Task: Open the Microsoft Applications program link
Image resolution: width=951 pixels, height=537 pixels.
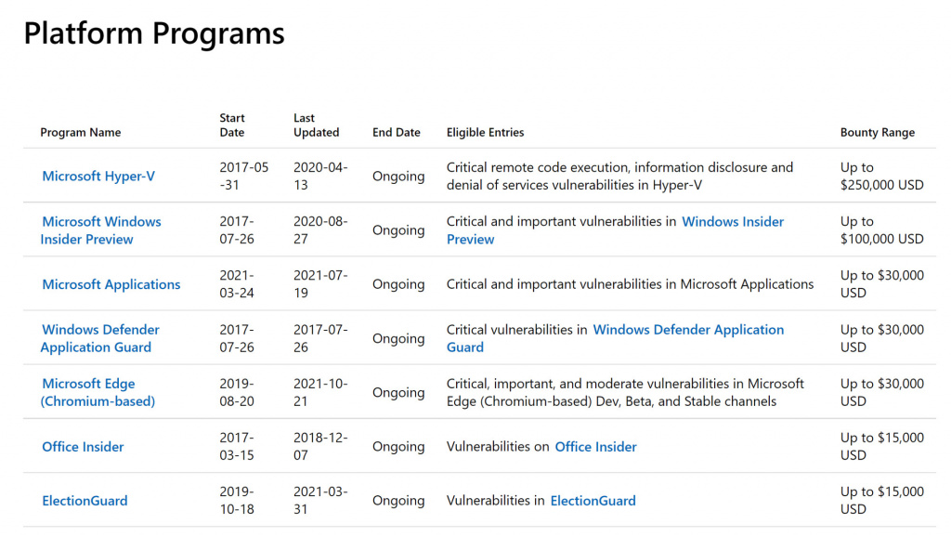Action: pos(111,284)
